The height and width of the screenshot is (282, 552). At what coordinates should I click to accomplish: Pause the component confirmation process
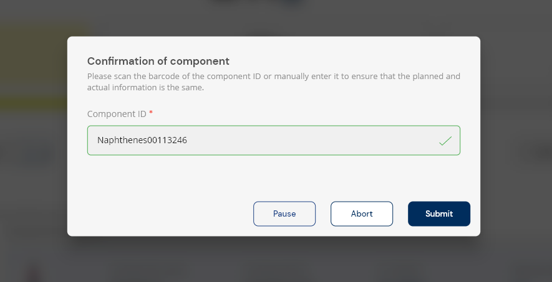(284, 214)
